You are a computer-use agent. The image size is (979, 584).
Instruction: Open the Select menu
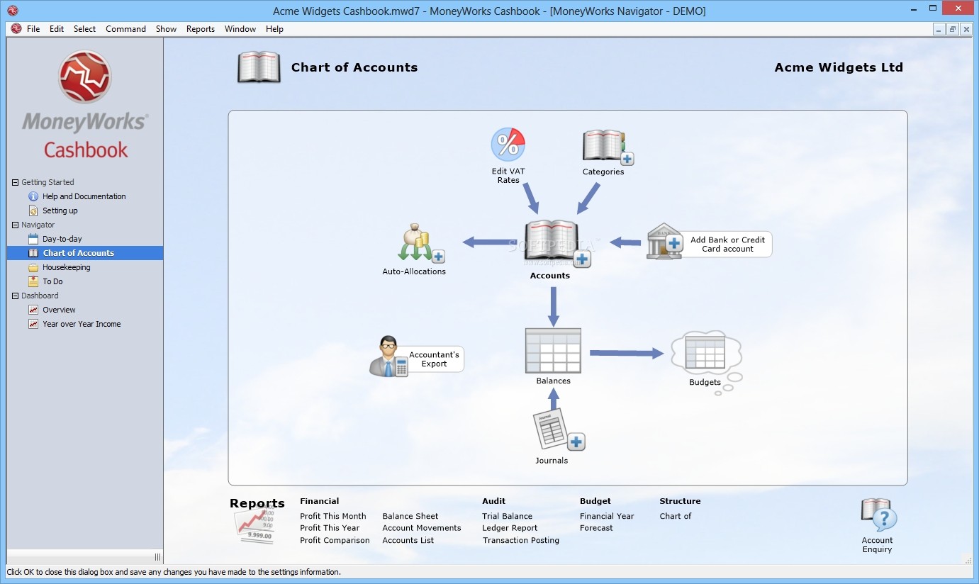point(84,29)
